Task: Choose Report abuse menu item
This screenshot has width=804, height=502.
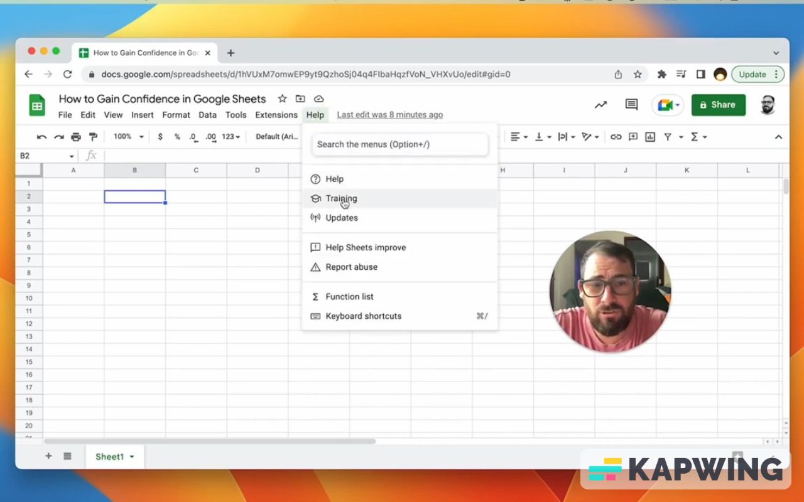Action: (399, 267)
